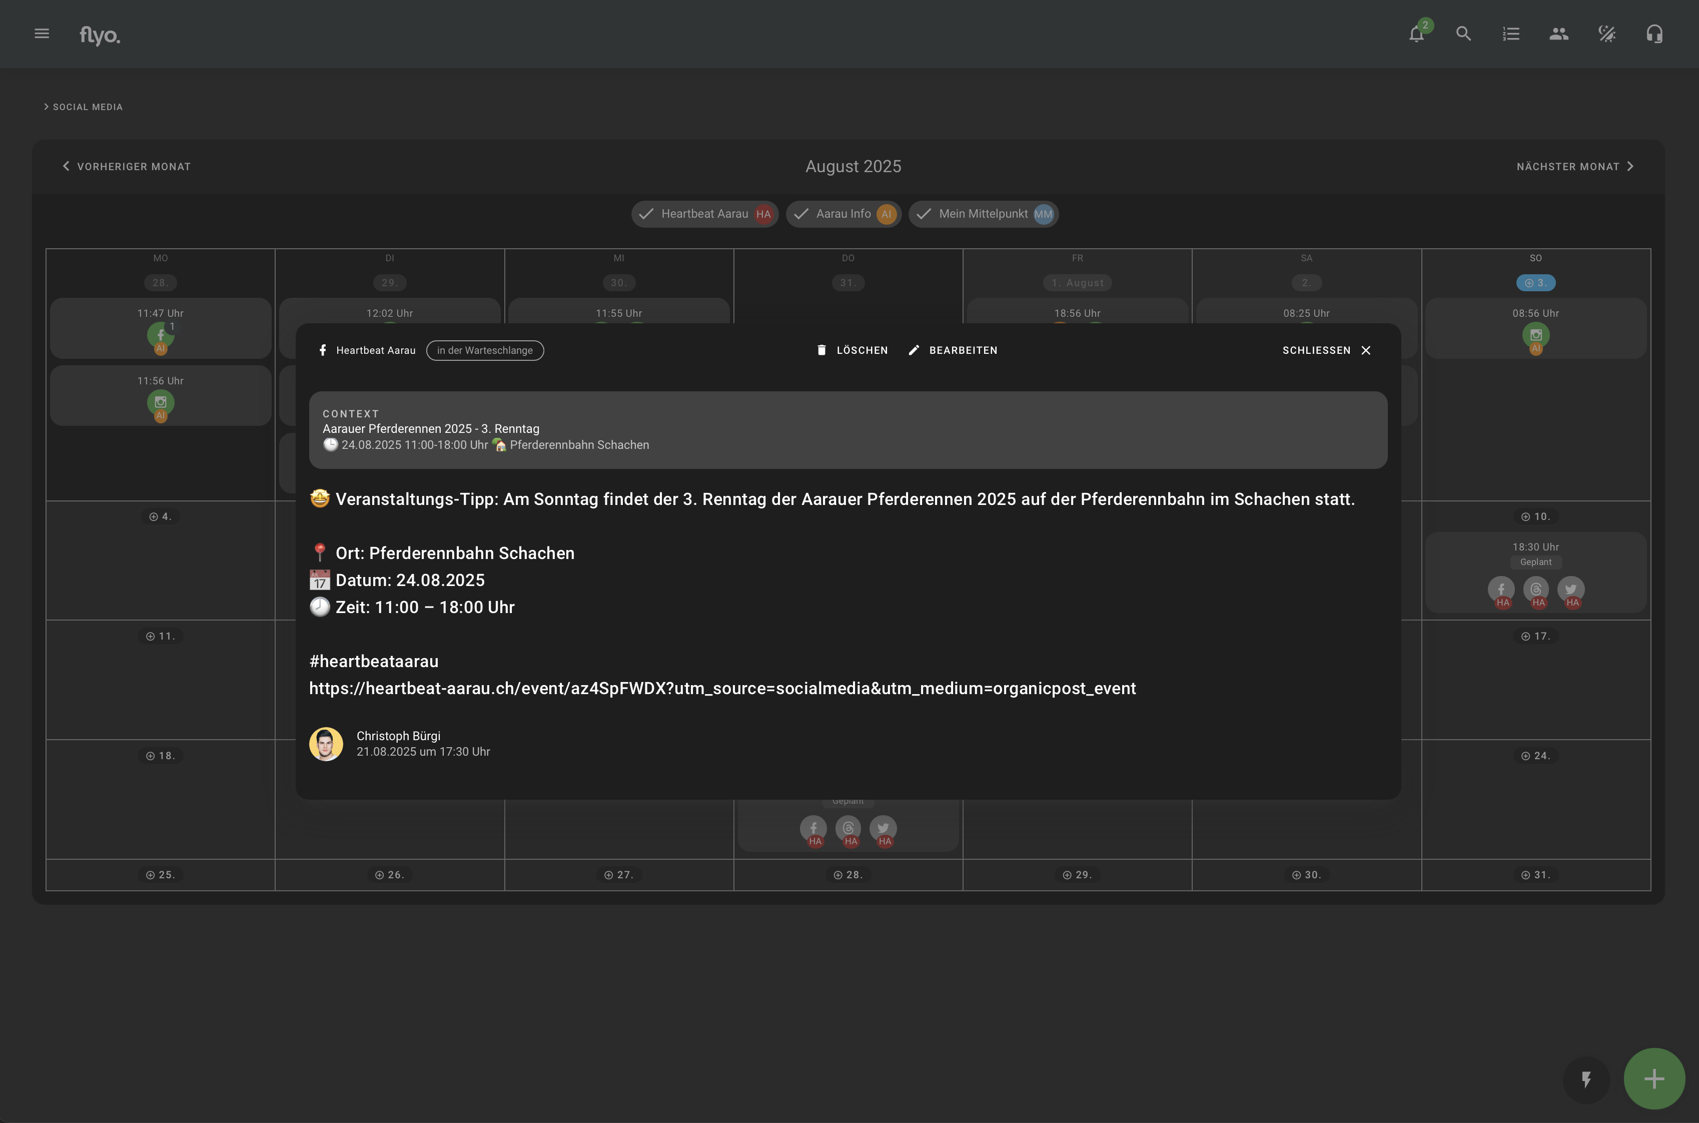Click the '1. August' day label

click(x=1077, y=283)
